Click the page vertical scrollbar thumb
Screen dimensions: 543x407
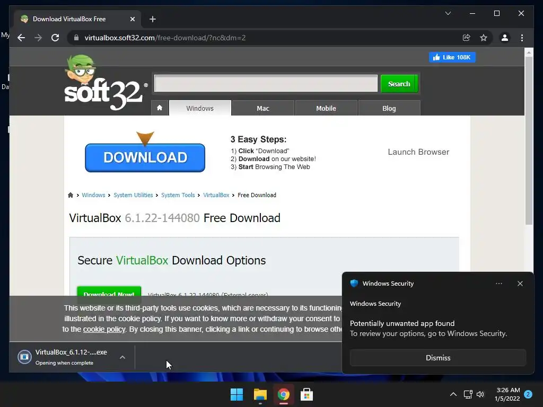(529, 140)
